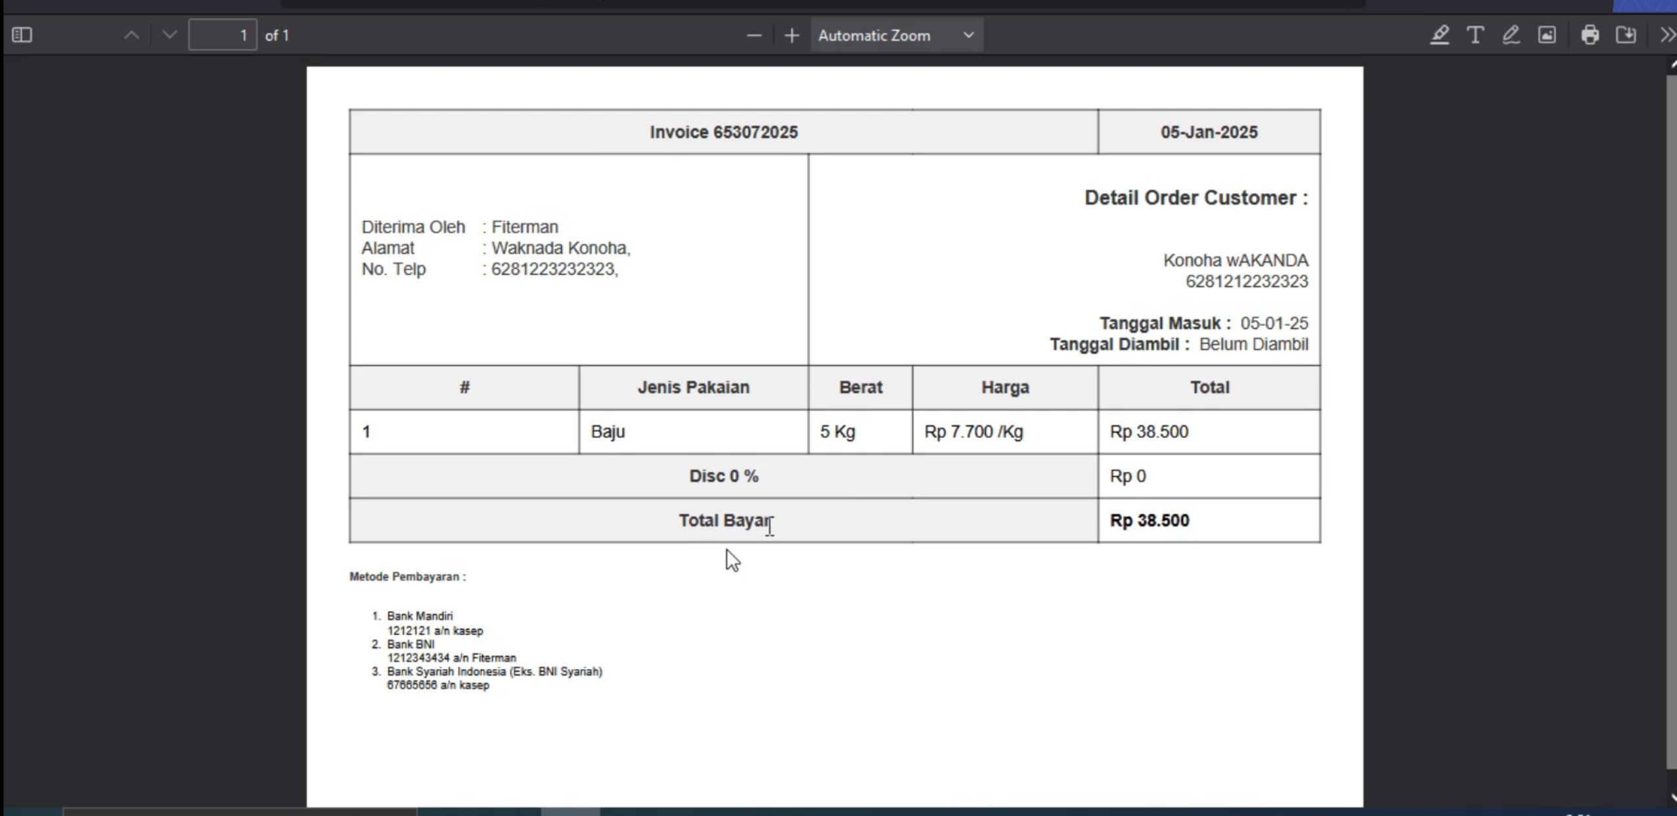
Task: Click the Metode Pembayaran heading
Action: click(407, 576)
